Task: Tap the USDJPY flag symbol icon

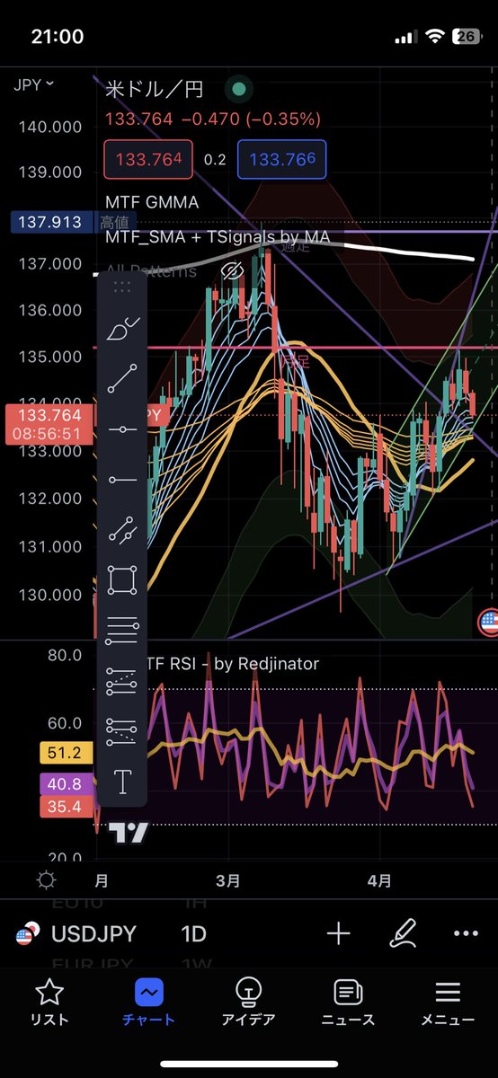Action: [28, 933]
